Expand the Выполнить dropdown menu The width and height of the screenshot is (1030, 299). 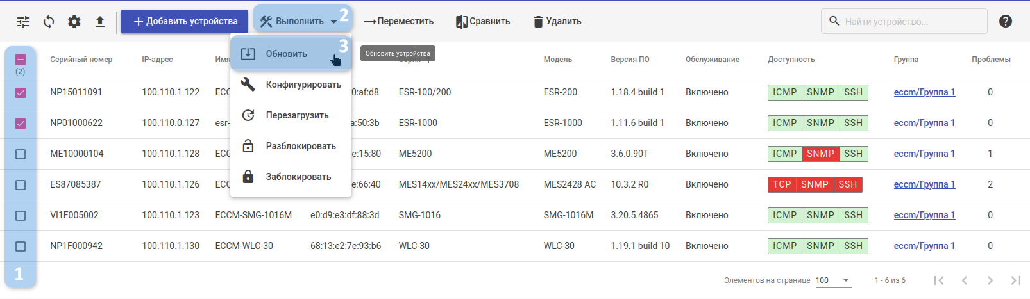pos(300,22)
